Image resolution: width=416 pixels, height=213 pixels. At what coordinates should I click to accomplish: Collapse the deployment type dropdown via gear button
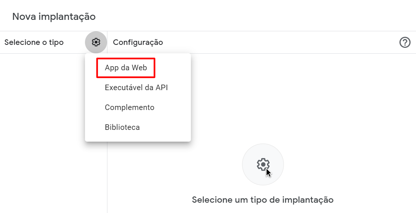pyautogui.click(x=96, y=42)
